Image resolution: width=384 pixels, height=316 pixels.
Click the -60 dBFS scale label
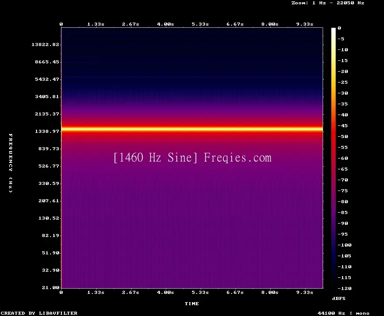343,158
